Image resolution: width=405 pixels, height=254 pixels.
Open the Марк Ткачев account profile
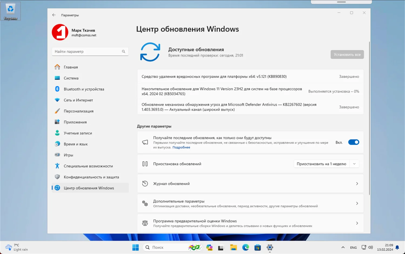pyautogui.click(x=75, y=32)
